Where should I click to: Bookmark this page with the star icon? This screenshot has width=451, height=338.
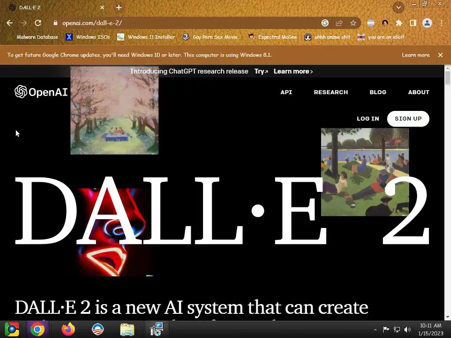(x=353, y=23)
